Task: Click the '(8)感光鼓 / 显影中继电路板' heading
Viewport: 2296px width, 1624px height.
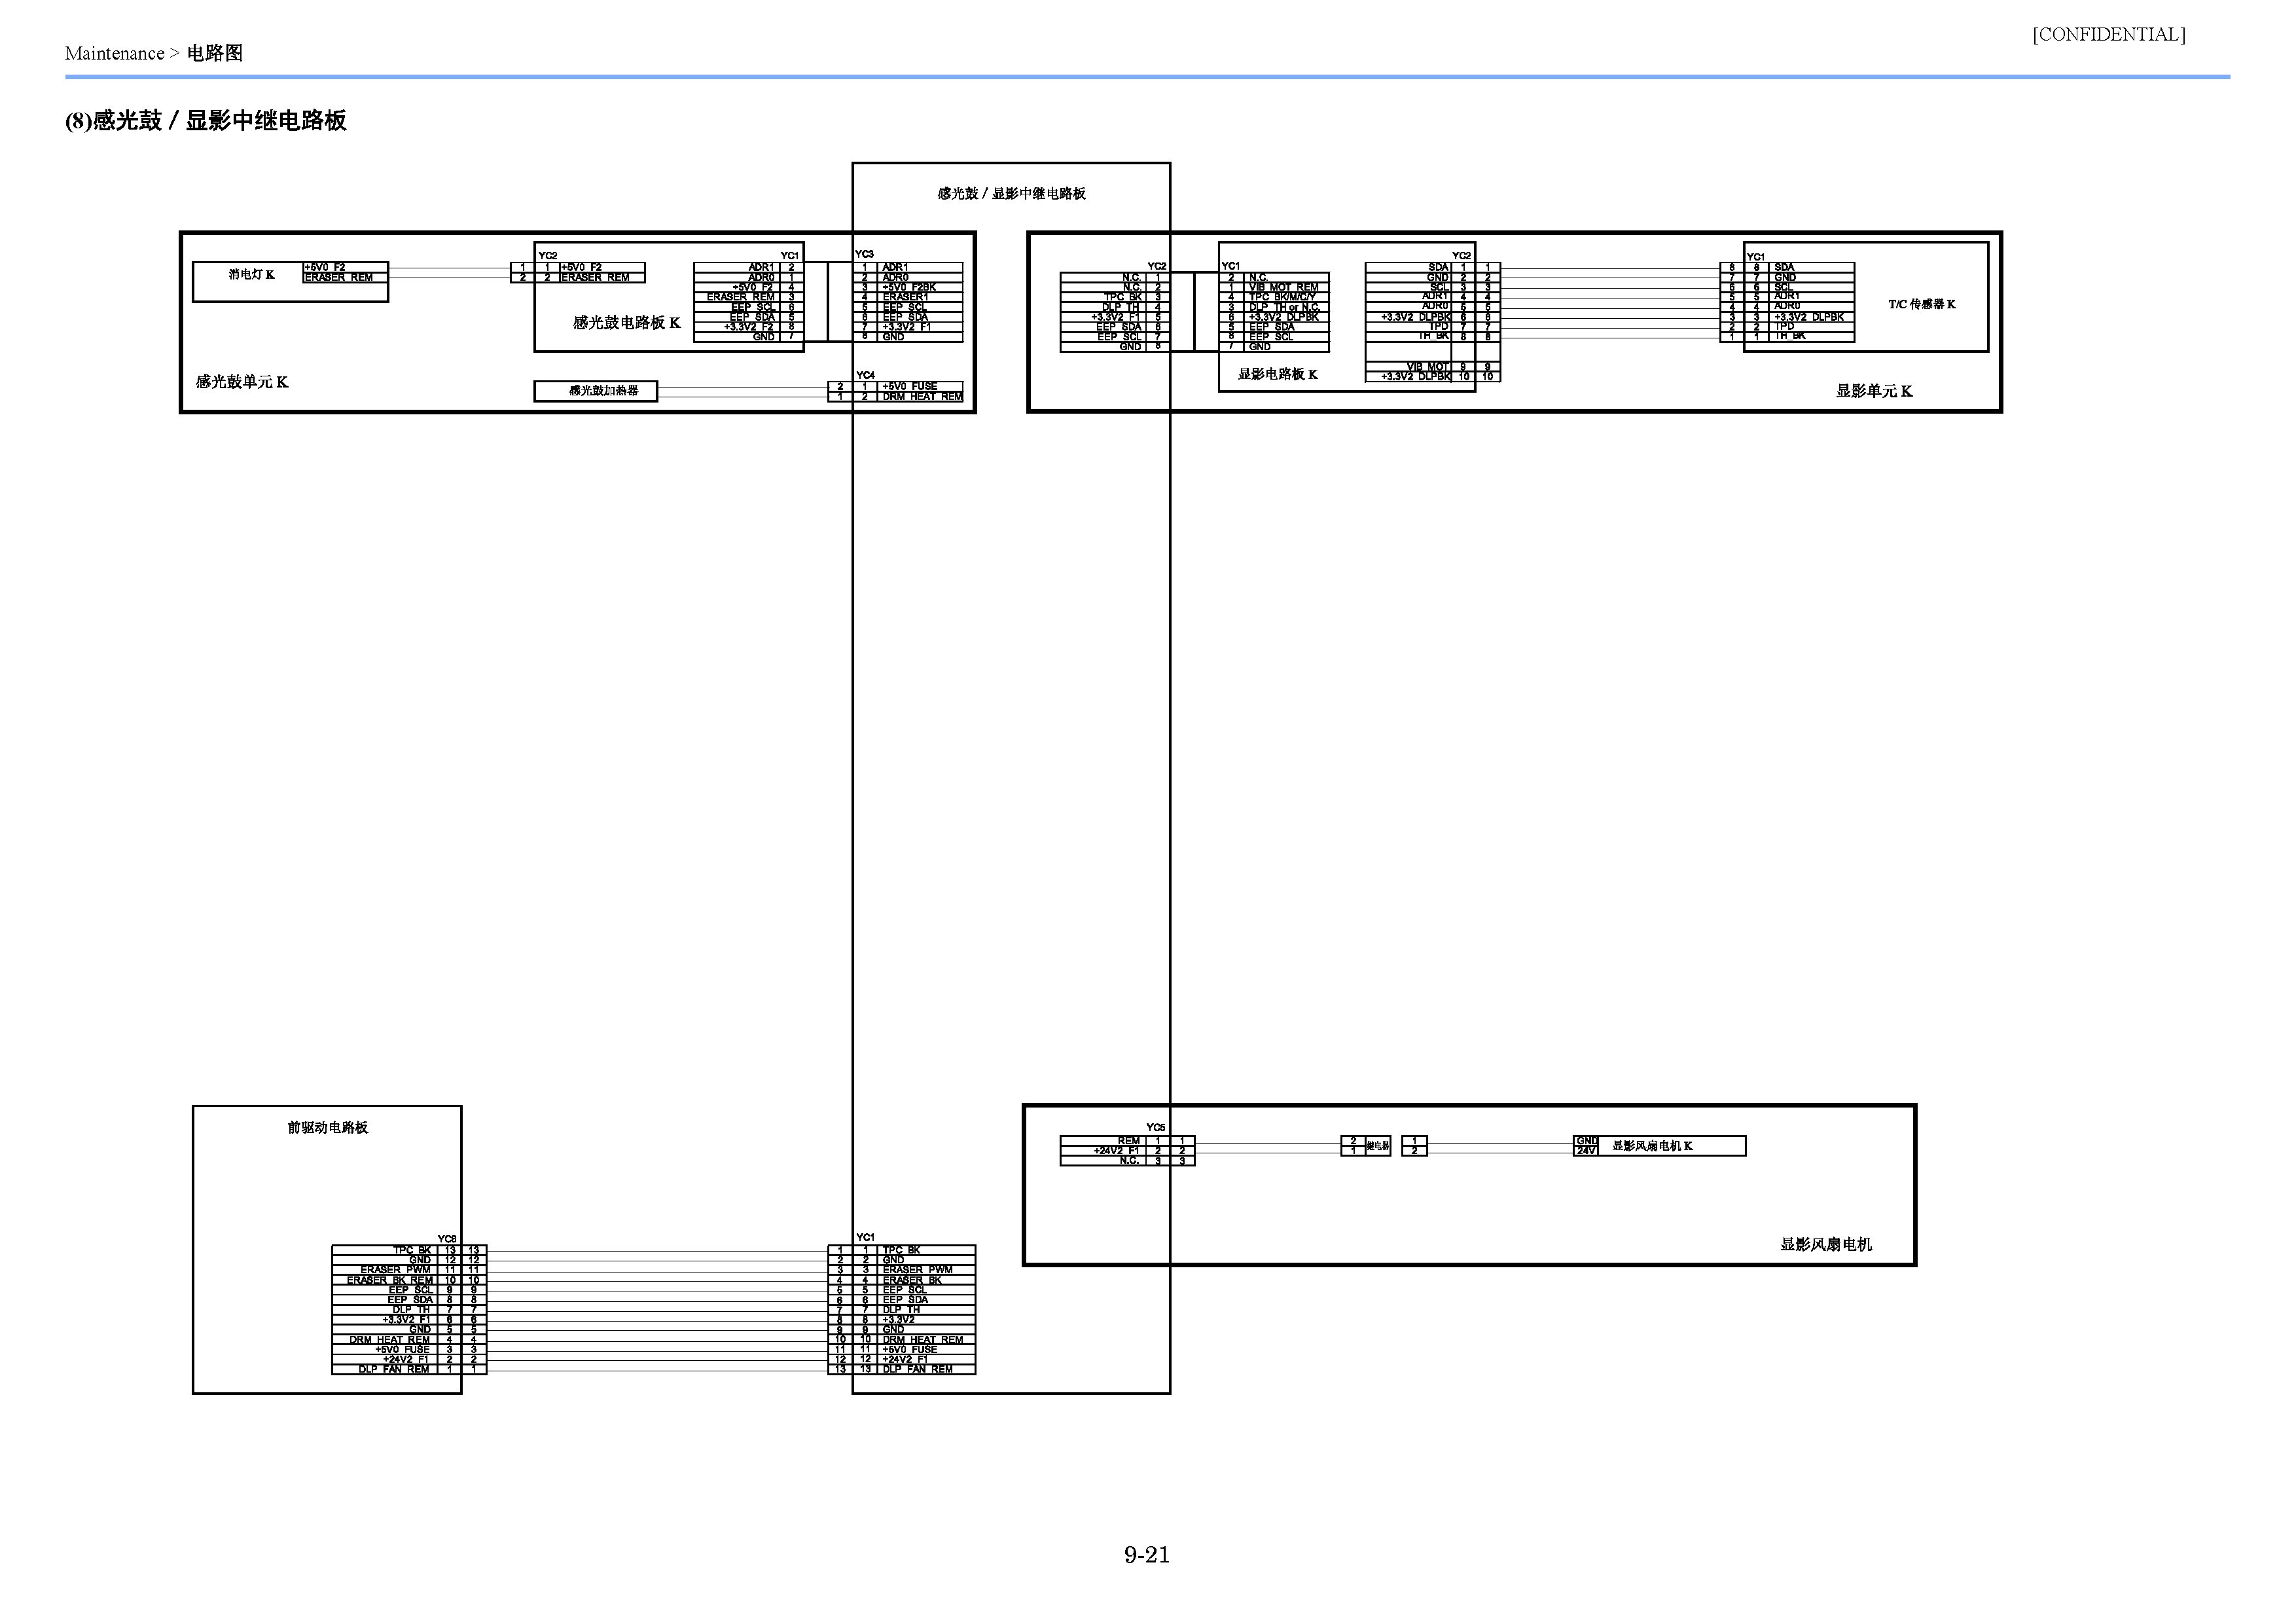Action: pyautogui.click(x=206, y=121)
